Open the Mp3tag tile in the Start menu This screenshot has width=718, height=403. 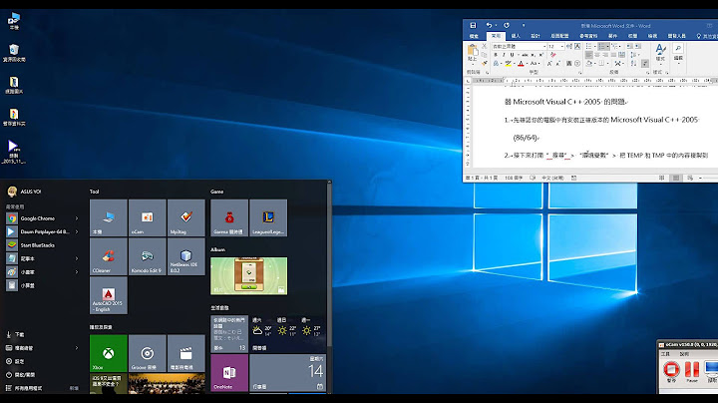(185, 218)
